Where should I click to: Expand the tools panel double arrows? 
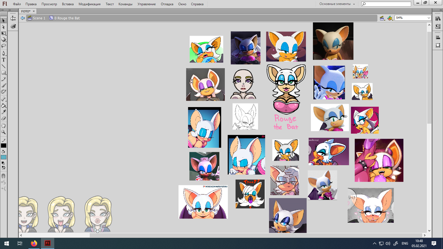[x=9, y=10]
